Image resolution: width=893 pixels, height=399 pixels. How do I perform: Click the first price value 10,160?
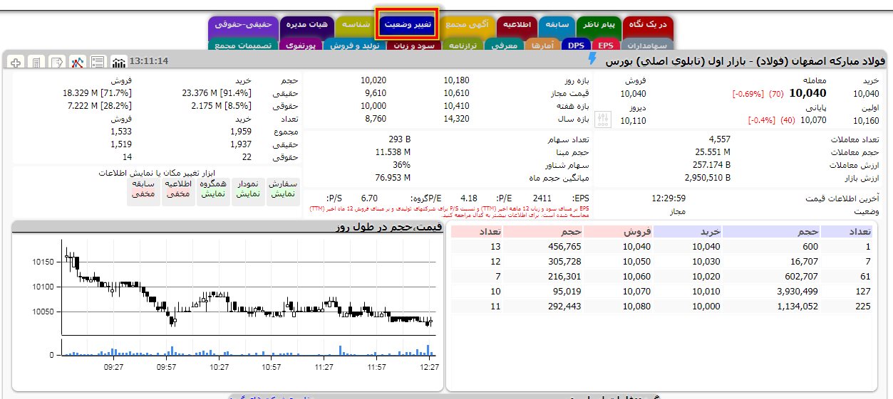[866, 120]
